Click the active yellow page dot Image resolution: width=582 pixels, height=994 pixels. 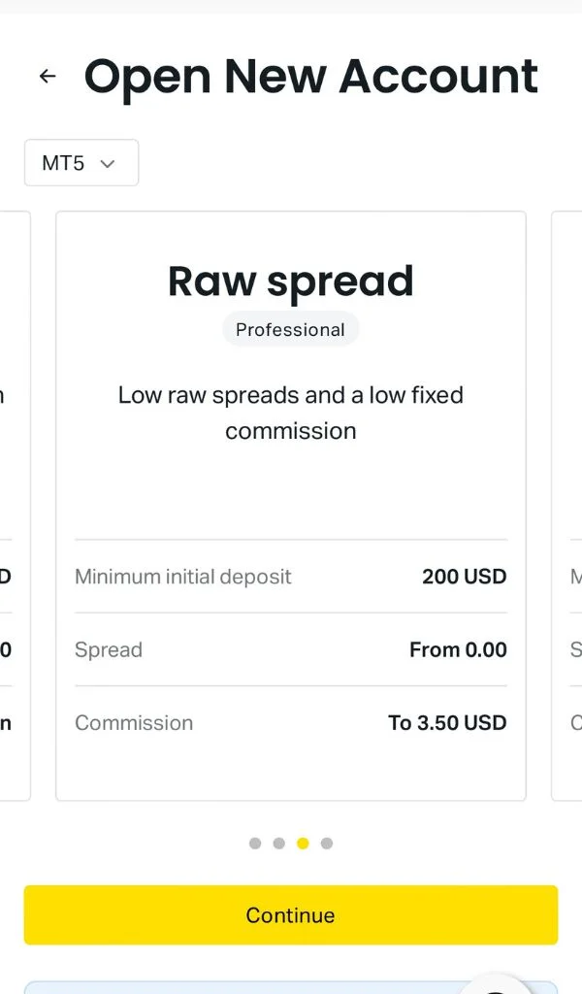click(x=303, y=844)
